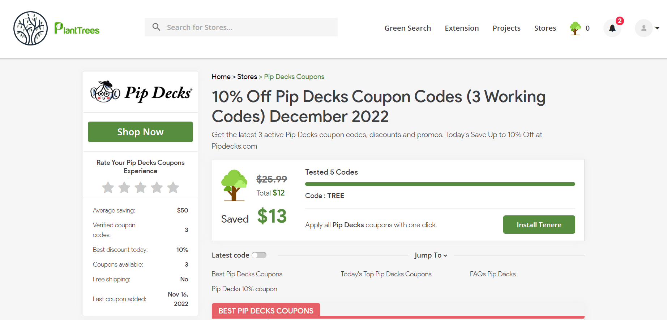The image size is (667, 320).
Task: Expand the Jump To dropdown
Action: pos(431,255)
